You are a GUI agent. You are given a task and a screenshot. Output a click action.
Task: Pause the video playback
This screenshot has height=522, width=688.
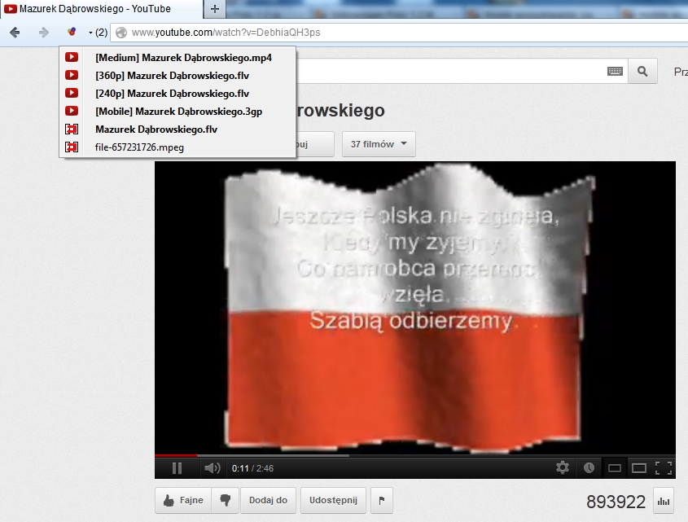point(177,467)
